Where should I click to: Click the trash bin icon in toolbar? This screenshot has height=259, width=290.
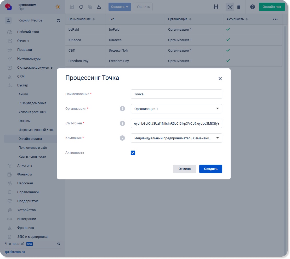(239, 7)
